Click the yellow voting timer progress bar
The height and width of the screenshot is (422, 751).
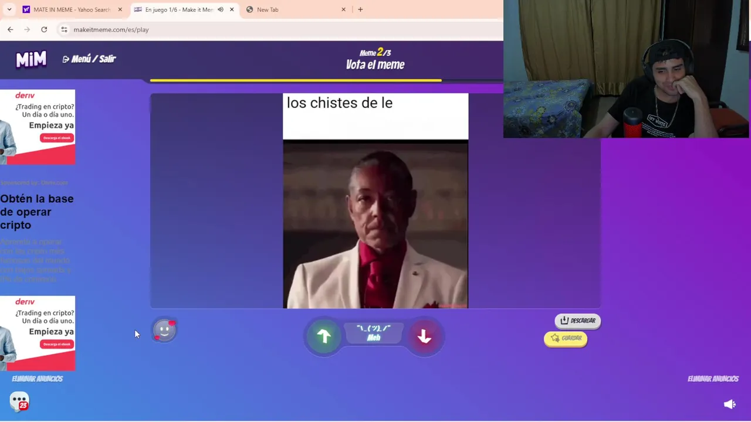(x=296, y=80)
